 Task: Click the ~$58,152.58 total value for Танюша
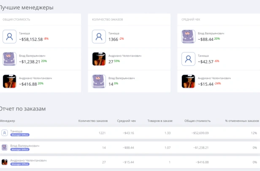pyautogui.click(x=31, y=39)
